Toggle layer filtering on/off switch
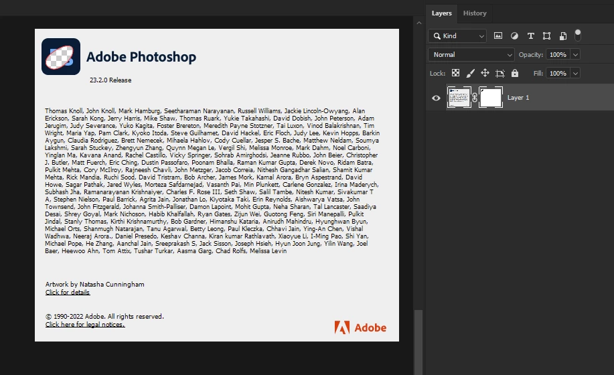The width and height of the screenshot is (614, 375). [578, 35]
